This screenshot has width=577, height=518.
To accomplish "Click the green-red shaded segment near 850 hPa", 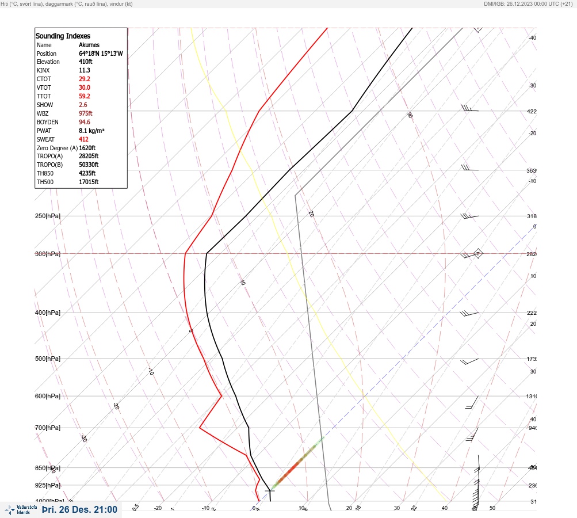I will [297, 464].
